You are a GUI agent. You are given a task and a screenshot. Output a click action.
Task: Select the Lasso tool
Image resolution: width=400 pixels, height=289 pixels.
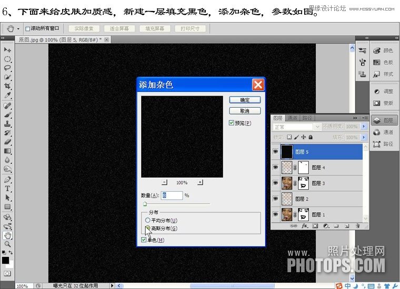point(7,68)
